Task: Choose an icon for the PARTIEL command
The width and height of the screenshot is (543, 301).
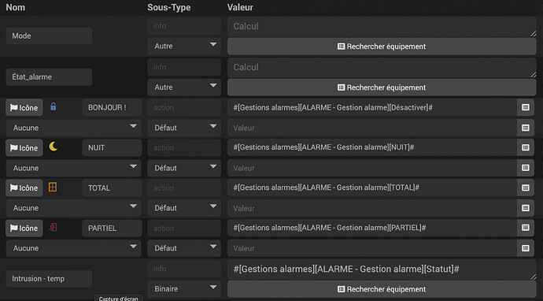Action: (24, 229)
